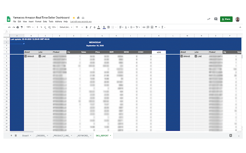The height and width of the screenshot is (153, 246).
Task: Toggle the LINE checkbox in column N
Action: (196, 56)
